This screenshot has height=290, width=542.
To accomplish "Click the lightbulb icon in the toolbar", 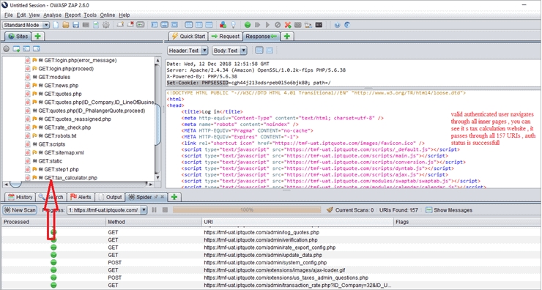I will pyautogui.click(x=234, y=25).
